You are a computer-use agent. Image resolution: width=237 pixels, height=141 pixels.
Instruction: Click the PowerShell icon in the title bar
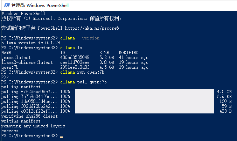click(x=5, y=5)
